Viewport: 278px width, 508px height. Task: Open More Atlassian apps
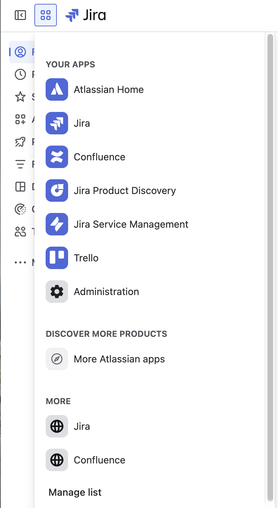119,359
